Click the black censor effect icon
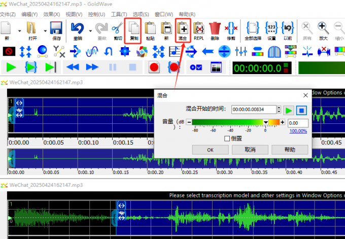Screen dimensions: 345x239 click(9, 51)
